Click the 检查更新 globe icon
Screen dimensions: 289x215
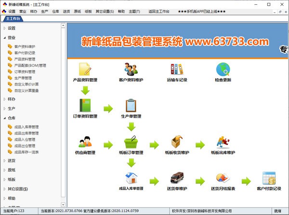(x=223, y=69)
